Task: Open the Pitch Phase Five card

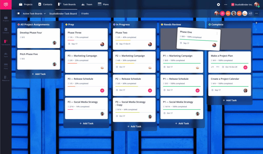Action: [x=39, y=60]
